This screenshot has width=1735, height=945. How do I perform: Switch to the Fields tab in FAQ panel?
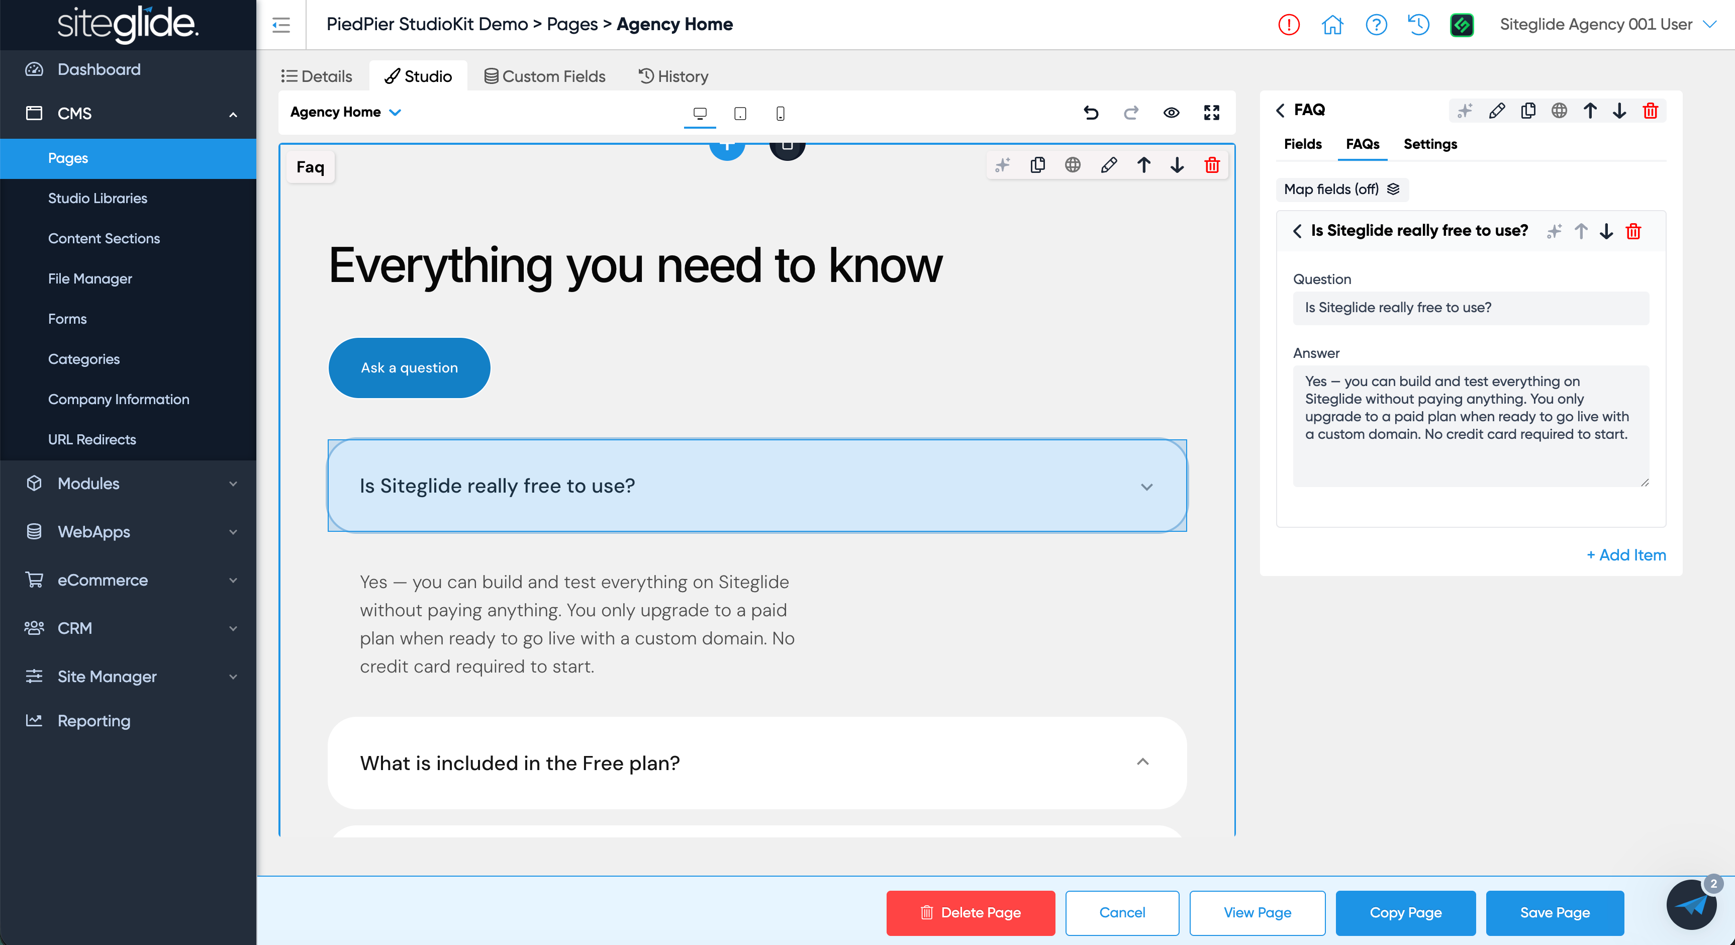pyautogui.click(x=1303, y=144)
